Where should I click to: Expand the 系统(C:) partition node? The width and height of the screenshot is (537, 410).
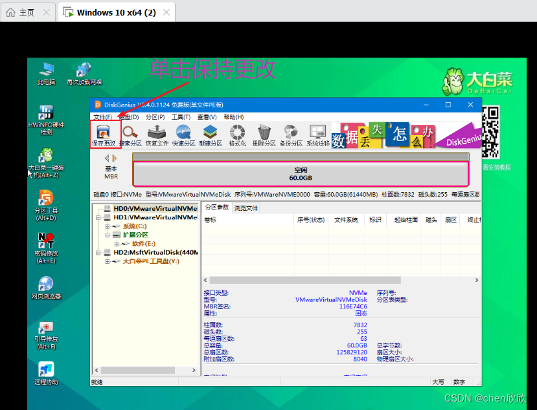[108, 226]
